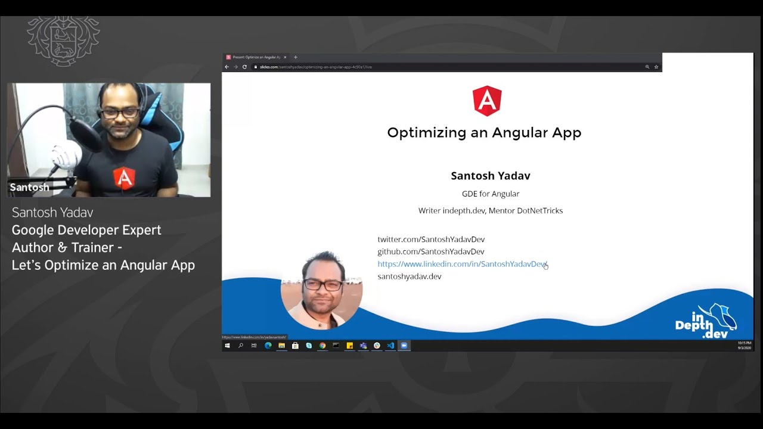Click the Optimizing an Angular App title
763x429 pixels.
484,132
